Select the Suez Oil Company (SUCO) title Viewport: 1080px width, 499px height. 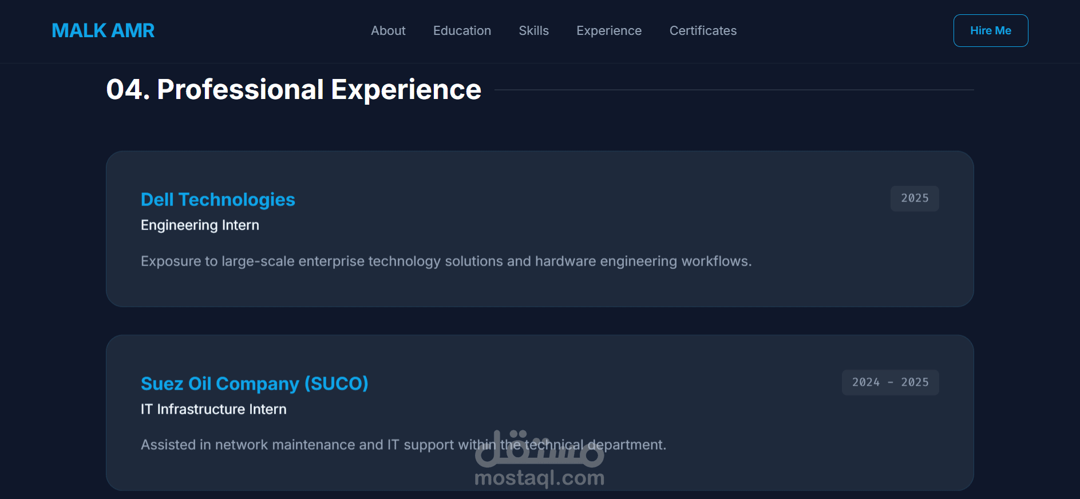(255, 383)
